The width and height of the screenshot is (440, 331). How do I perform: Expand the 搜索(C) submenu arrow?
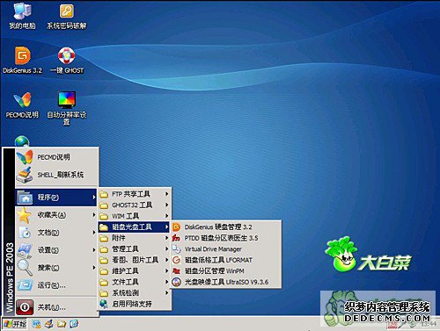click(x=94, y=268)
